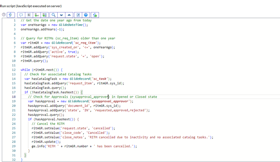Click 'while (ritmGR.next())' on line 12
280x162 pixels.
click(40, 70)
